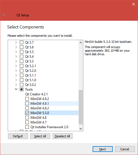Click the scrollbar up arrow
The width and height of the screenshot is (138, 155).
[x=81, y=43]
